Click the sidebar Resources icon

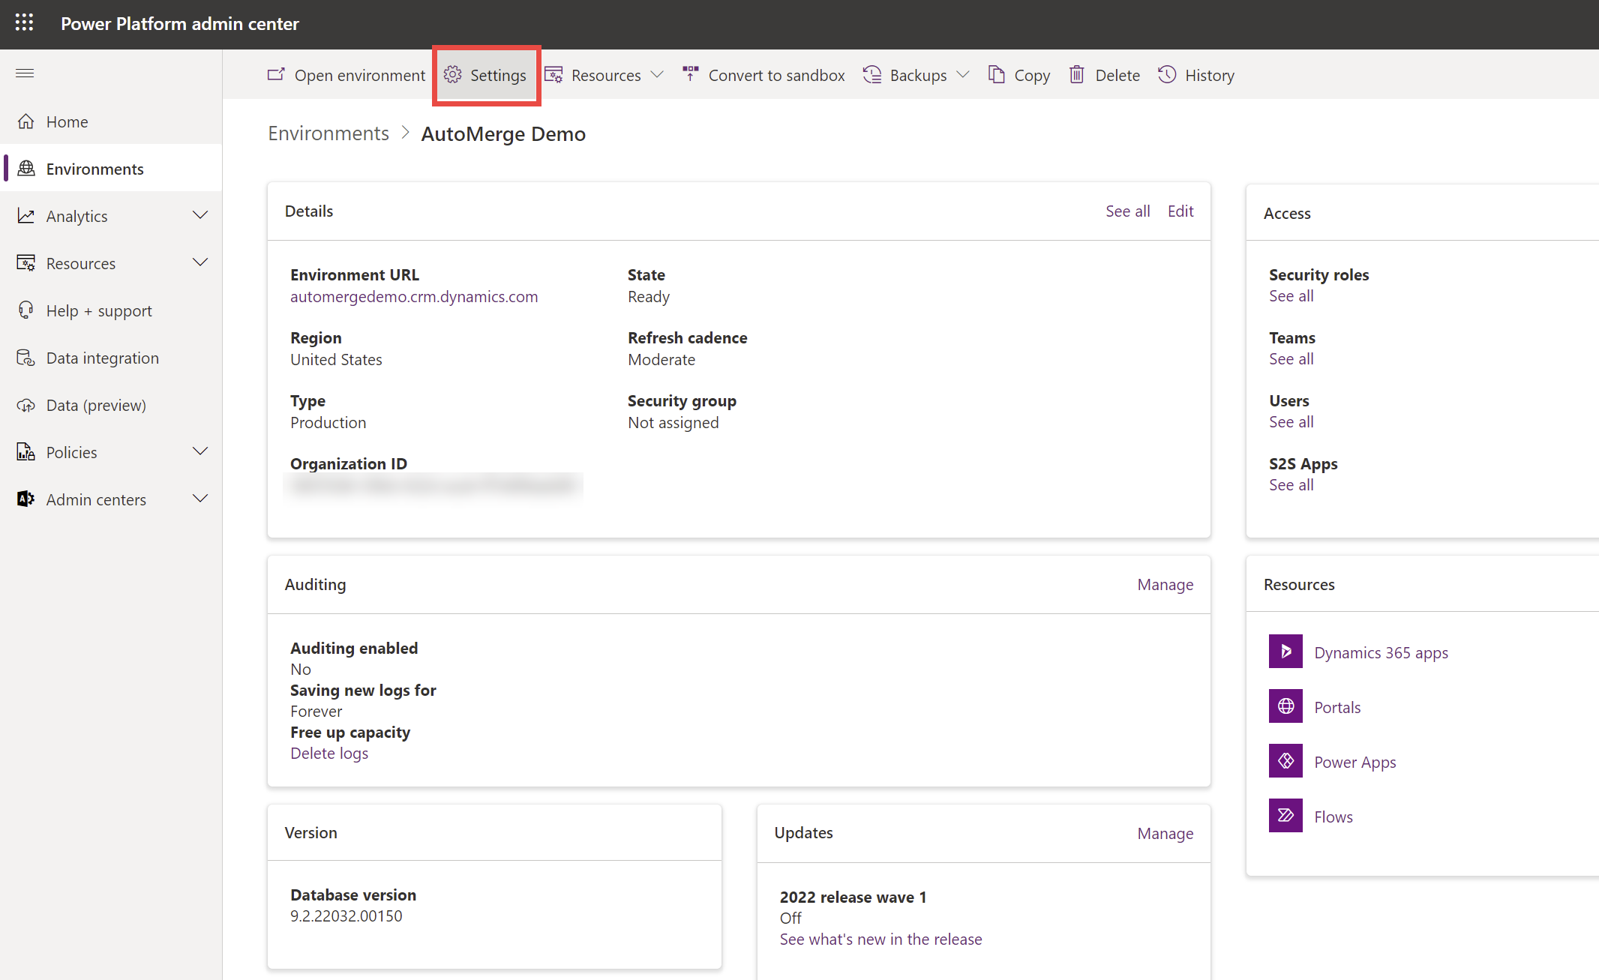point(26,263)
